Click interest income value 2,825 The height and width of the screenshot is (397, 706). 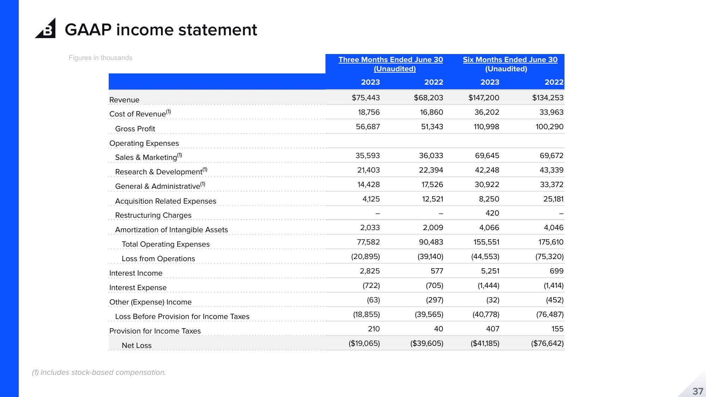370,271
